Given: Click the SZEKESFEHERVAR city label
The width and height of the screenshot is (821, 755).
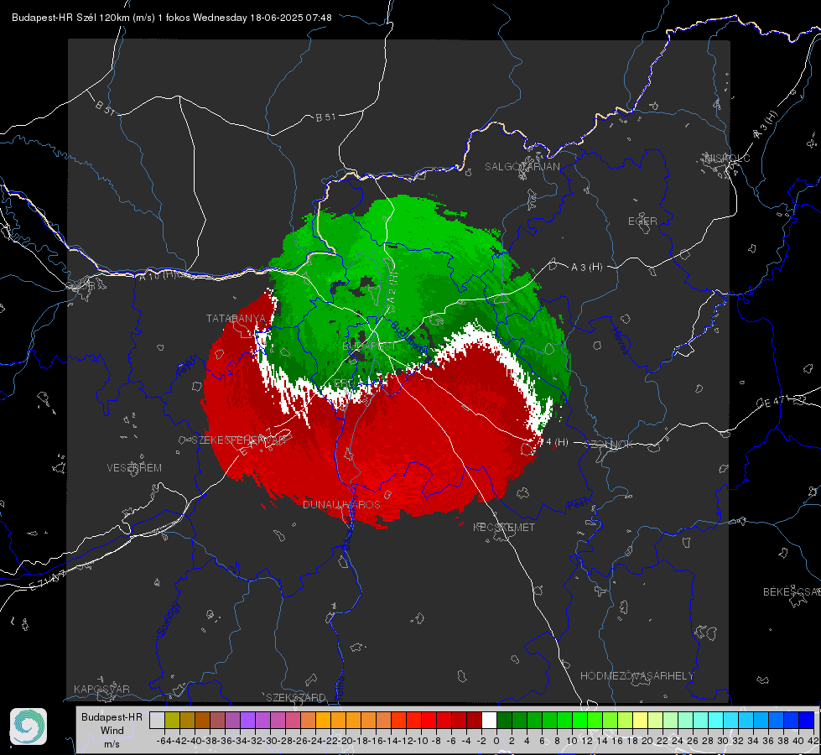Looking at the screenshot, I should pos(240,440).
